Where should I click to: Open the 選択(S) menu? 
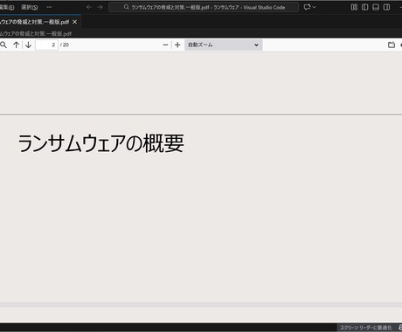(x=30, y=7)
